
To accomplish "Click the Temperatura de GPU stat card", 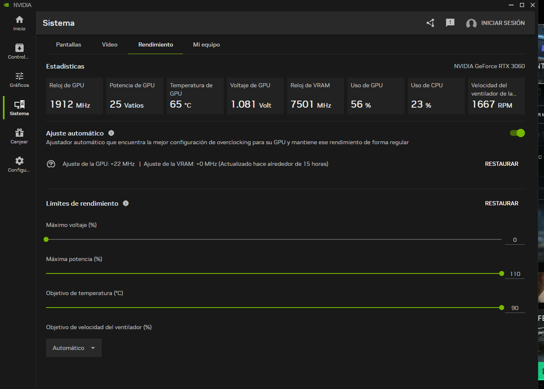I will click(195, 96).
